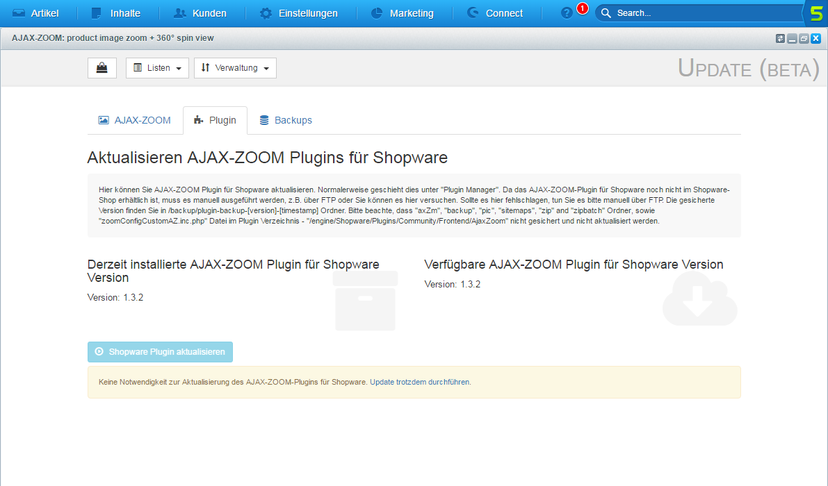Minimize the AJAX-ZOOM window
Screen dimensions: 828x486
coord(792,38)
